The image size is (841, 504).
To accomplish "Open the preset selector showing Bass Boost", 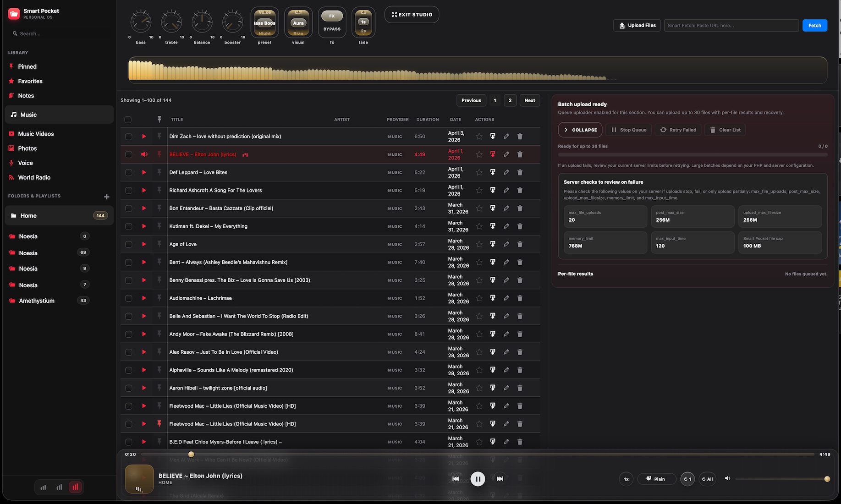I will tap(264, 22).
